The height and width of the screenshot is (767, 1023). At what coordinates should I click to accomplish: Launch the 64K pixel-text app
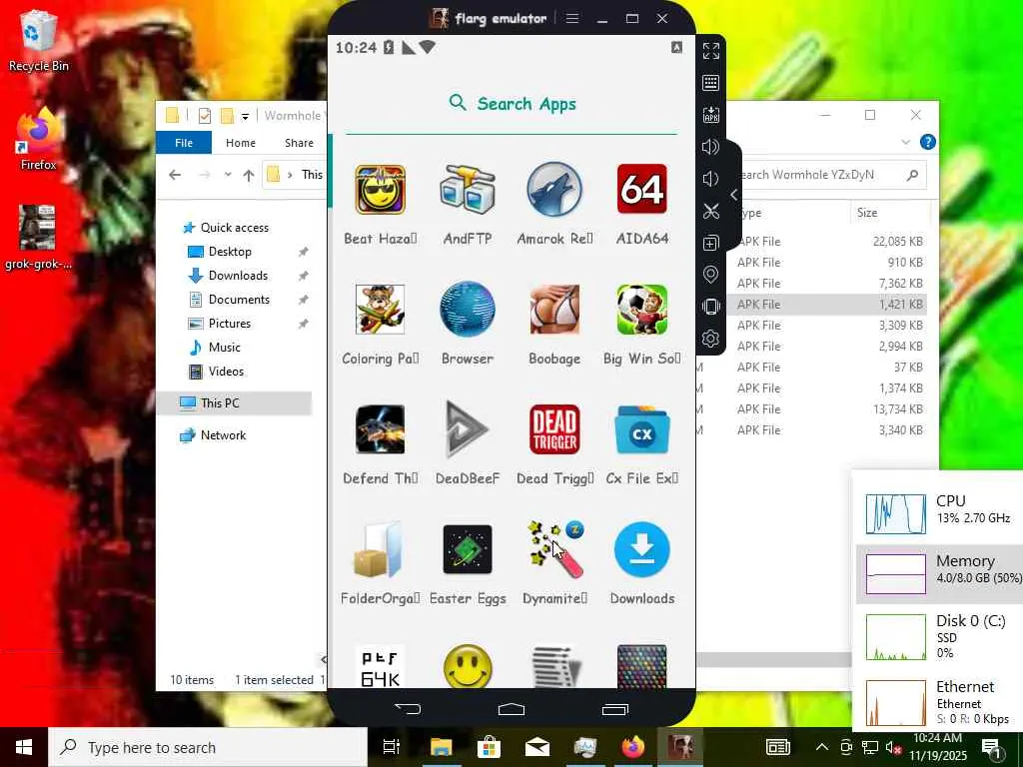click(x=380, y=666)
